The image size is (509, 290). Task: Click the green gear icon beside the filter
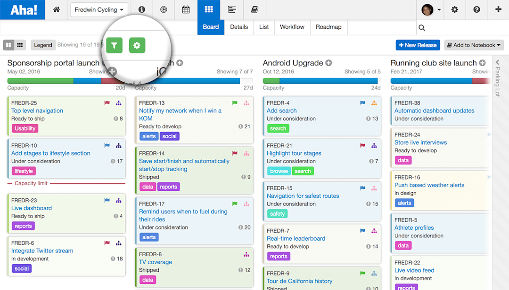coord(137,45)
